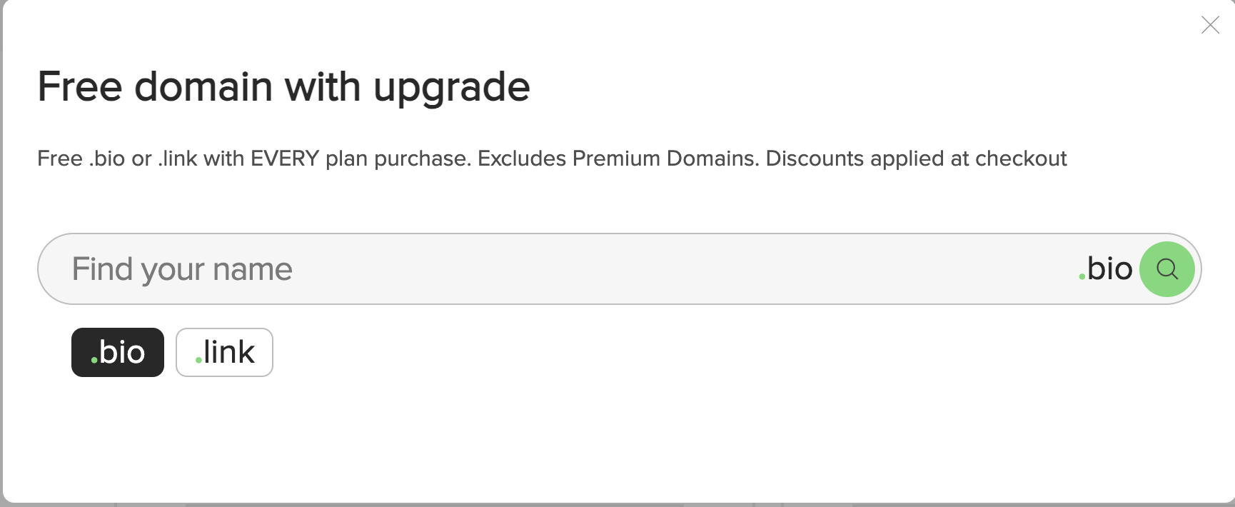
Task: Pick the dark .bio option chip
Action: point(118,352)
